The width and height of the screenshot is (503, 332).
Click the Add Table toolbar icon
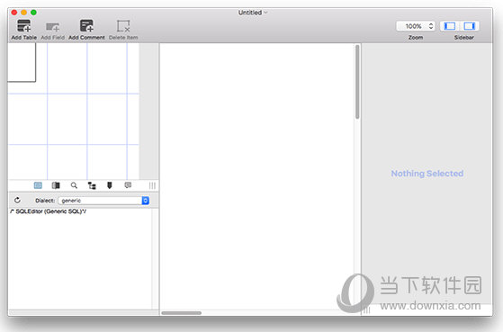(x=24, y=26)
